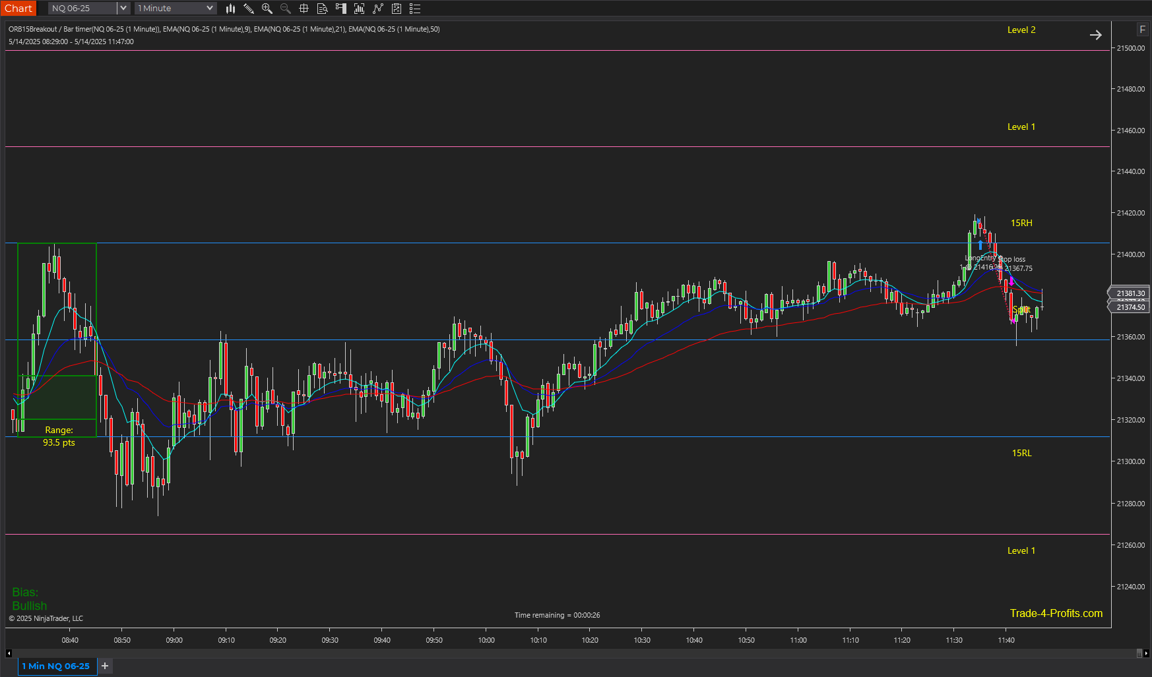Click the NQ 06-25 instrument field
1152x677 pixels.
click(82, 9)
